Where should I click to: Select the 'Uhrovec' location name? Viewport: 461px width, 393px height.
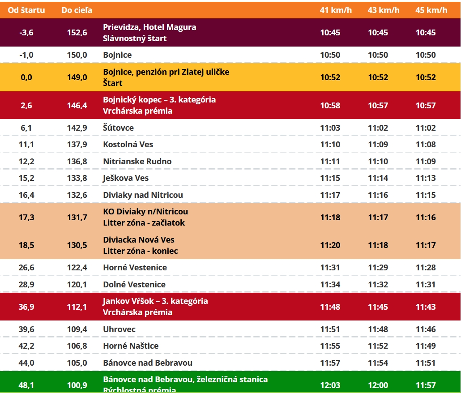120,329
